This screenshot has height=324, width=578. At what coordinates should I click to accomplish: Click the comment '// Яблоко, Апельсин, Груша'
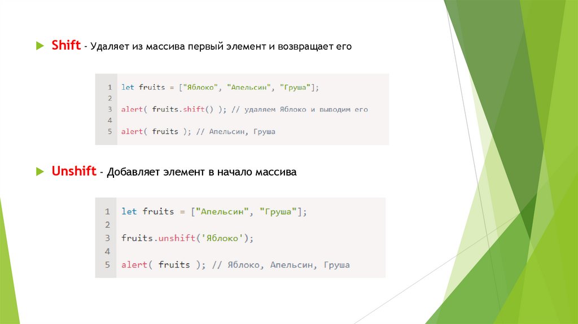[x=281, y=265]
